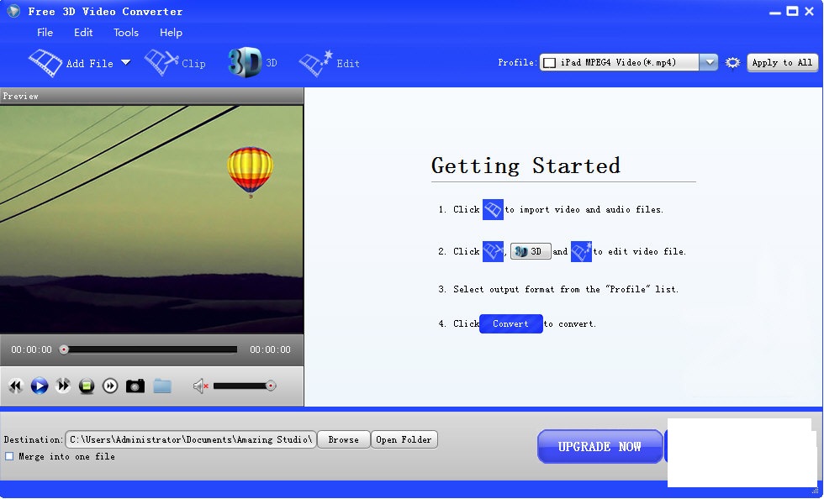Stop the preview playback

click(x=87, y=386)
